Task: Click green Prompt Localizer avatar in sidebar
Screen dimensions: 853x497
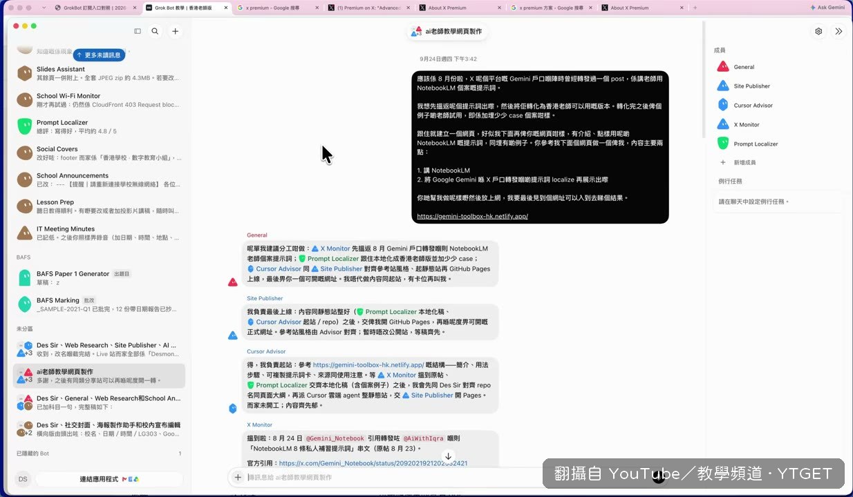Action: pos(25,126)
